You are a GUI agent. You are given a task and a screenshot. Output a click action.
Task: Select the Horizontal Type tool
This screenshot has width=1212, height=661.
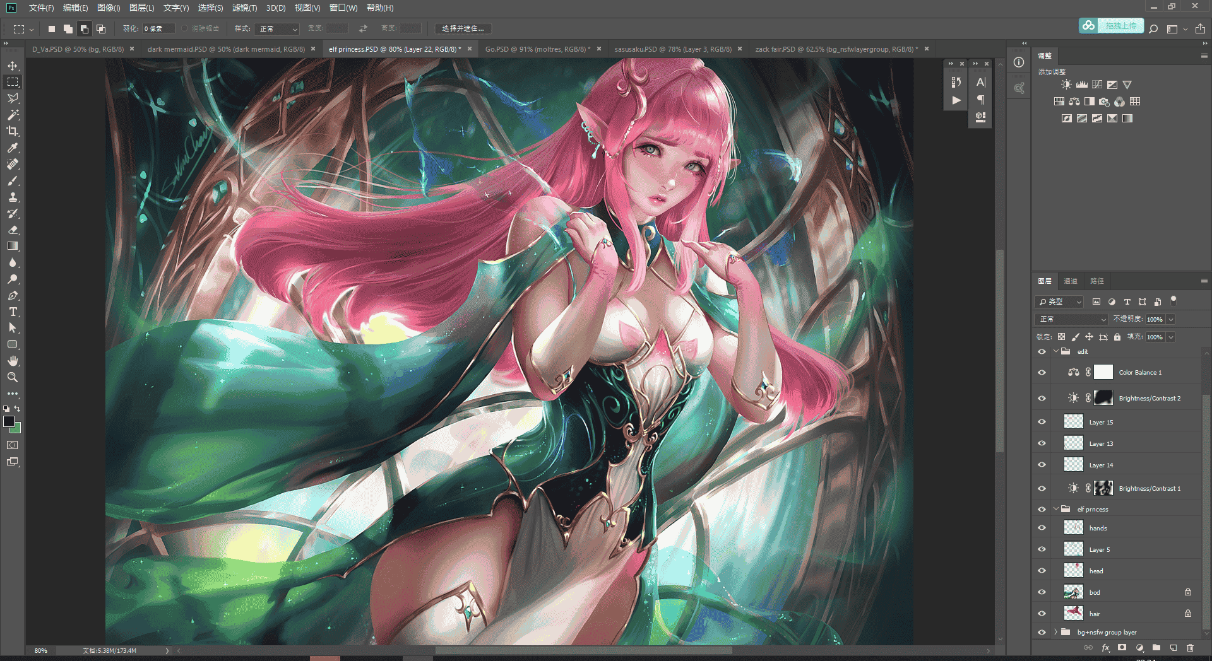click(x=13, y=312)
